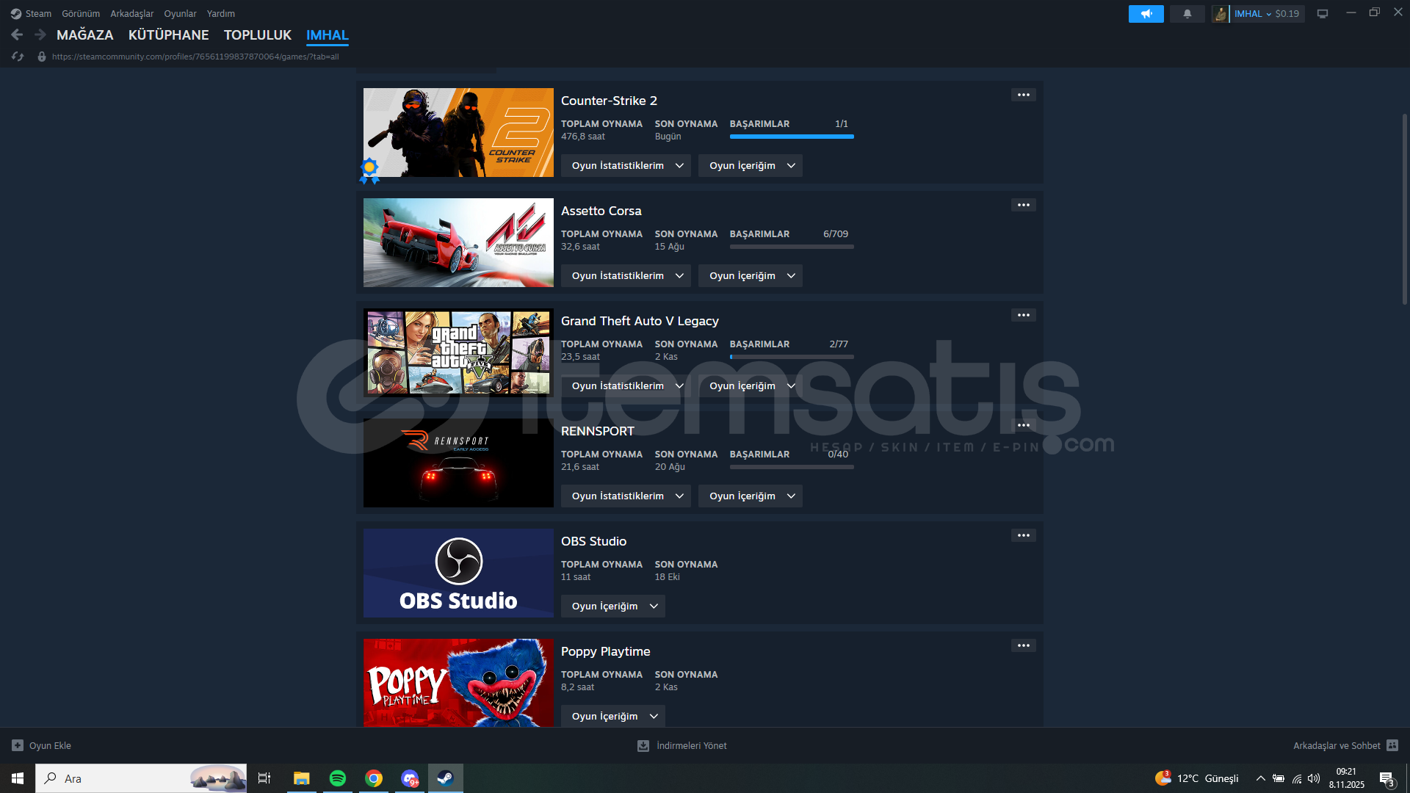
Task: Open the Grand Theft Auto V Legacy title link
Action: point(639,321)
